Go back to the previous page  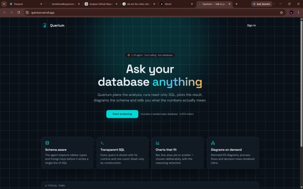[5, 12]
